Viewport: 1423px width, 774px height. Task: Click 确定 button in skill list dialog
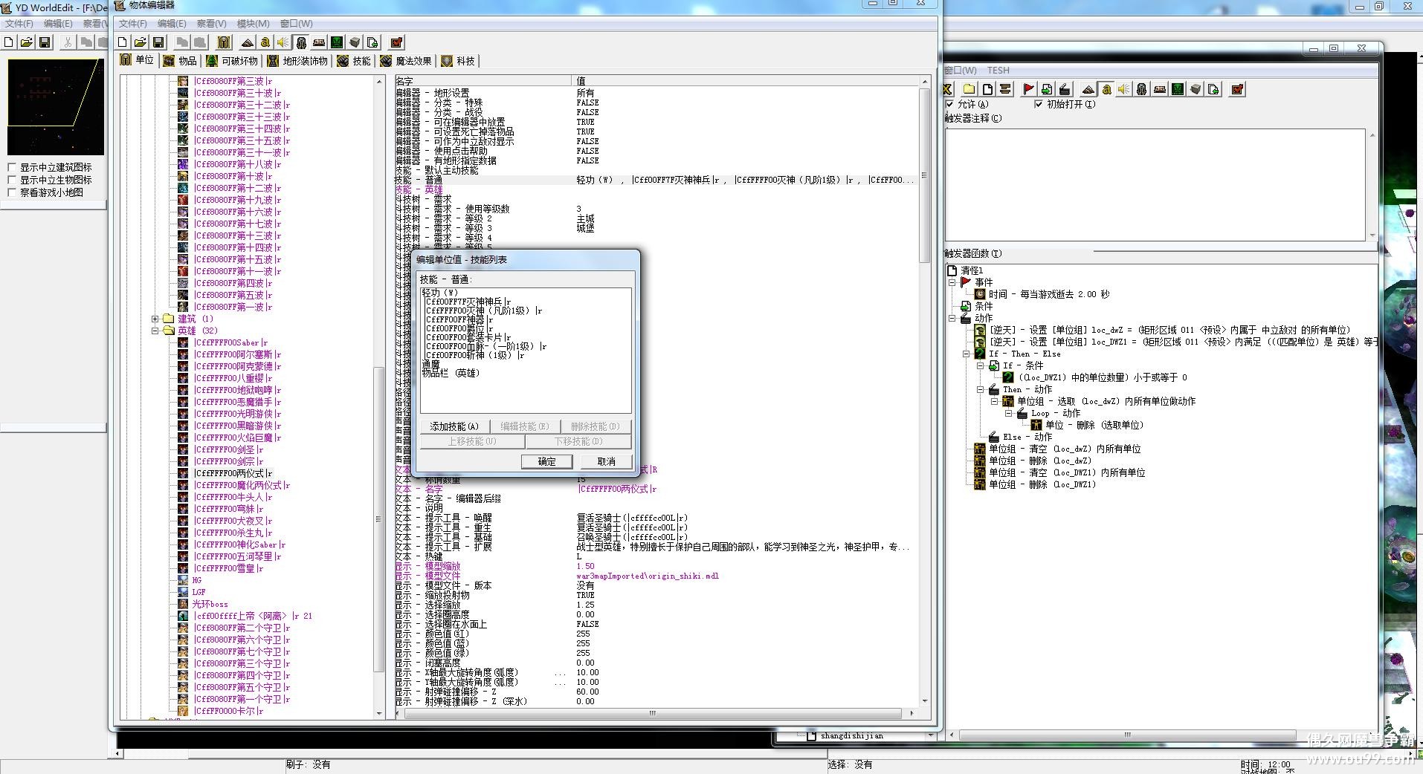point(547,461)
